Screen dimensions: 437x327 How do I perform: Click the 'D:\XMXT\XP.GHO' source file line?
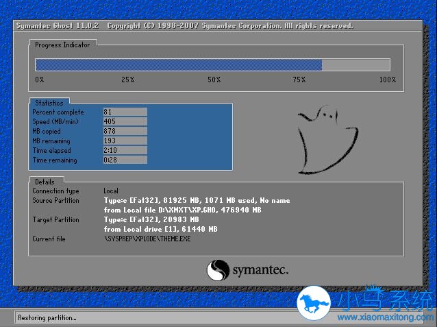point(183,210)
